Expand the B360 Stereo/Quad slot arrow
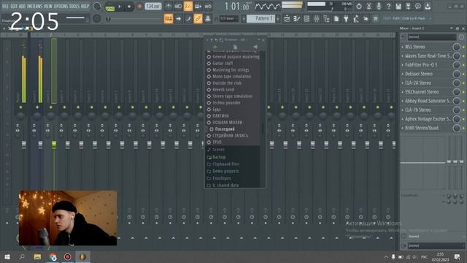 click(402, 129)
